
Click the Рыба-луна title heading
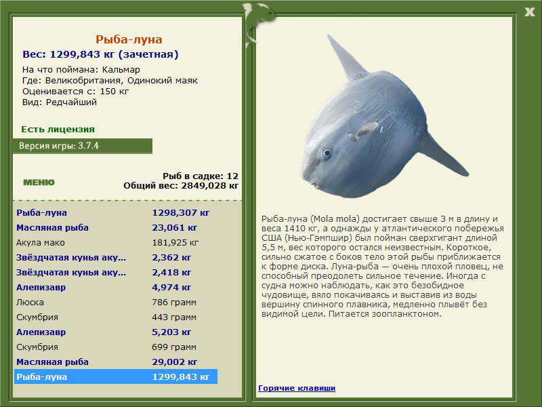tap(129, 39)
